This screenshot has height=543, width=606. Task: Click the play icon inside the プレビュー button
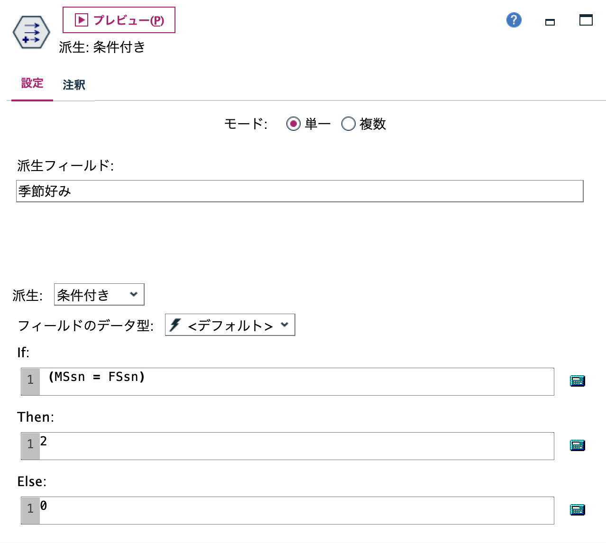[81, 19]
